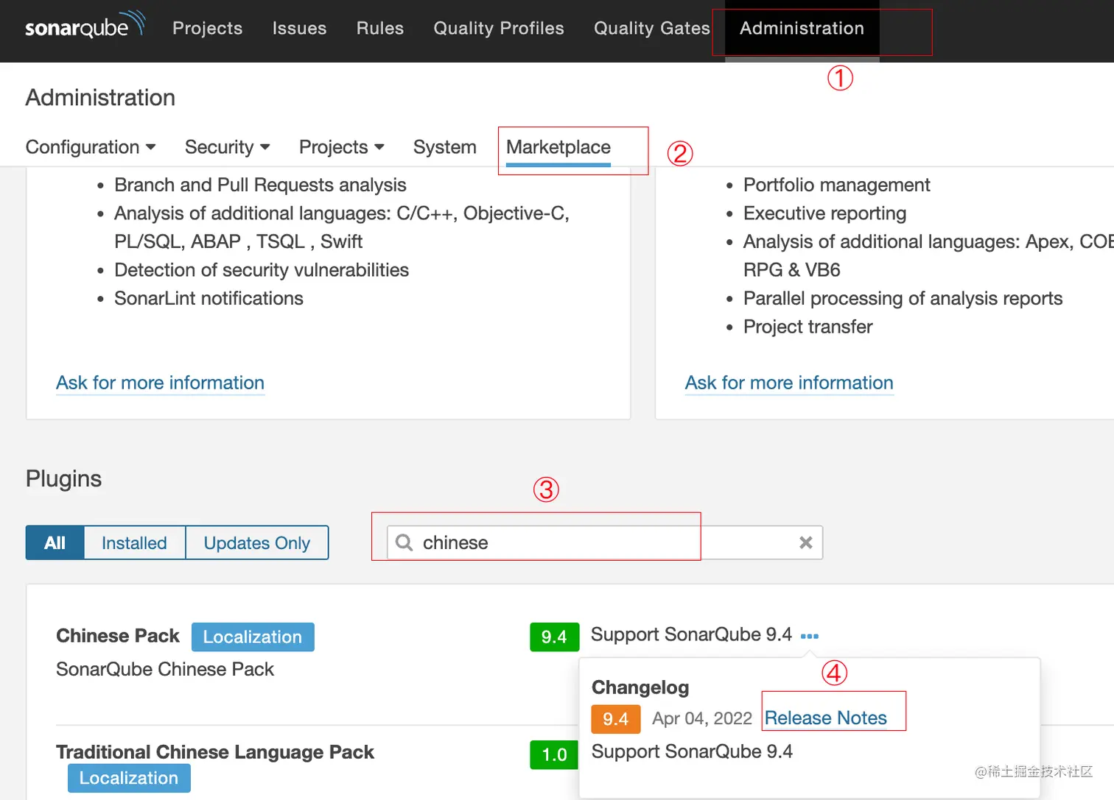Clear the plugin search field
This screenshot has height=800, width=1114.
click(x=805, y=543)
